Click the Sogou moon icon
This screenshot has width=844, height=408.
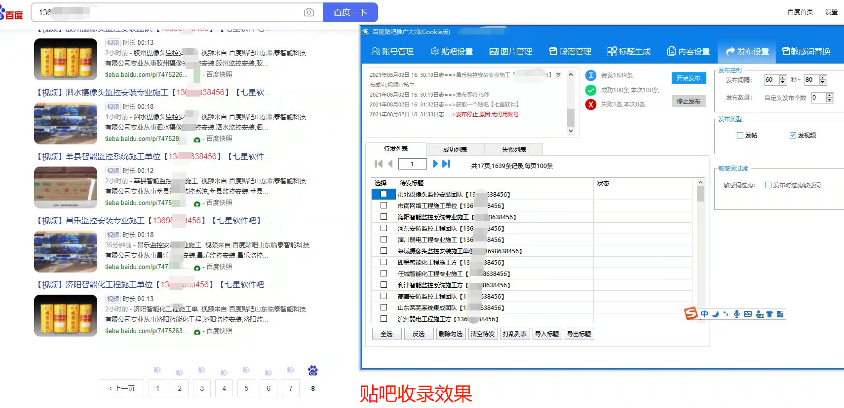coord(715,314)
